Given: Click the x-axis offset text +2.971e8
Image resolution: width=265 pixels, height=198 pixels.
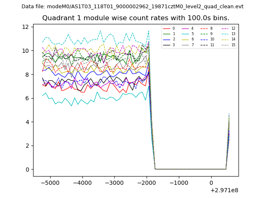Looking at the screenshot, I should [224, 190].
